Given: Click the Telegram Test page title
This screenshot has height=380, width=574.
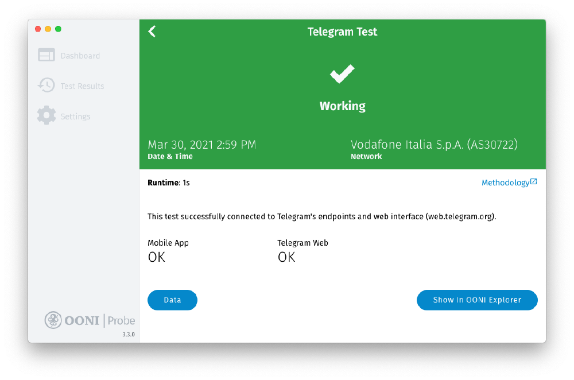Looking at the screenshot, I should [342, 32].
